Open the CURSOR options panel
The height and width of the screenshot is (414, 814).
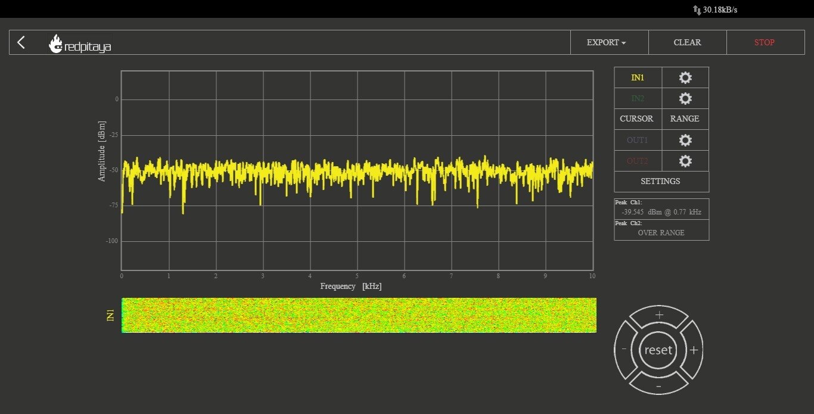[636, 119]
